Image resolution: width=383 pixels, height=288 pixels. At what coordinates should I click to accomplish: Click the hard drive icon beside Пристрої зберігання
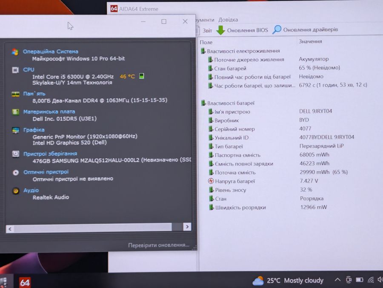[x=16, y=154]
